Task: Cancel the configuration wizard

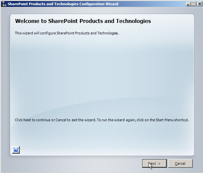Action: pyautogui.click(x=180, y=163)
